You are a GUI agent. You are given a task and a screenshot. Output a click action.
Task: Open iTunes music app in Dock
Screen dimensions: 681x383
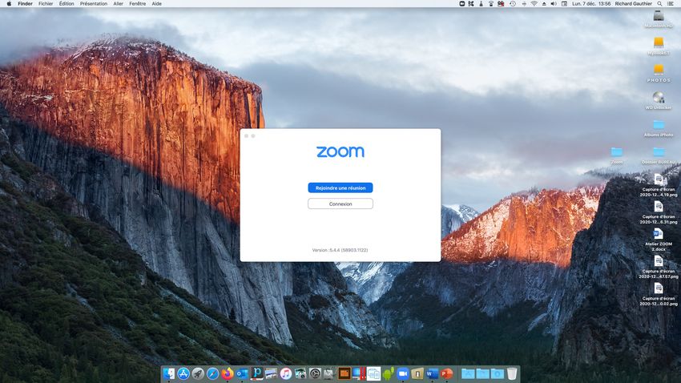[286, 374]
